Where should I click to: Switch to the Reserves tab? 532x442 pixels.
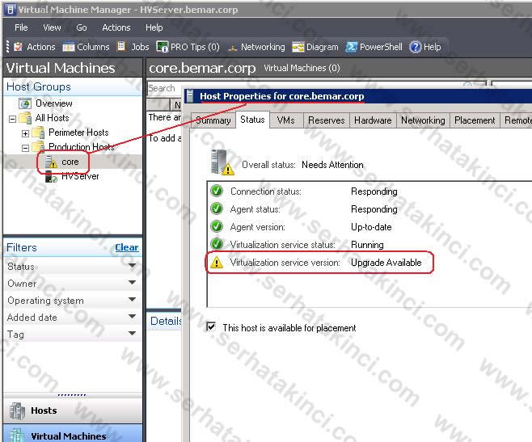tap(327, 120)
